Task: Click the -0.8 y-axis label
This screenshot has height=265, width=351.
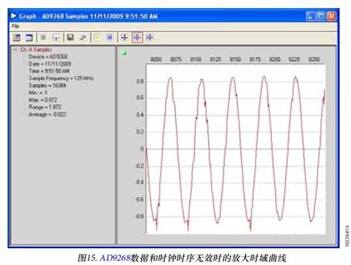Action: pos(139,217)
